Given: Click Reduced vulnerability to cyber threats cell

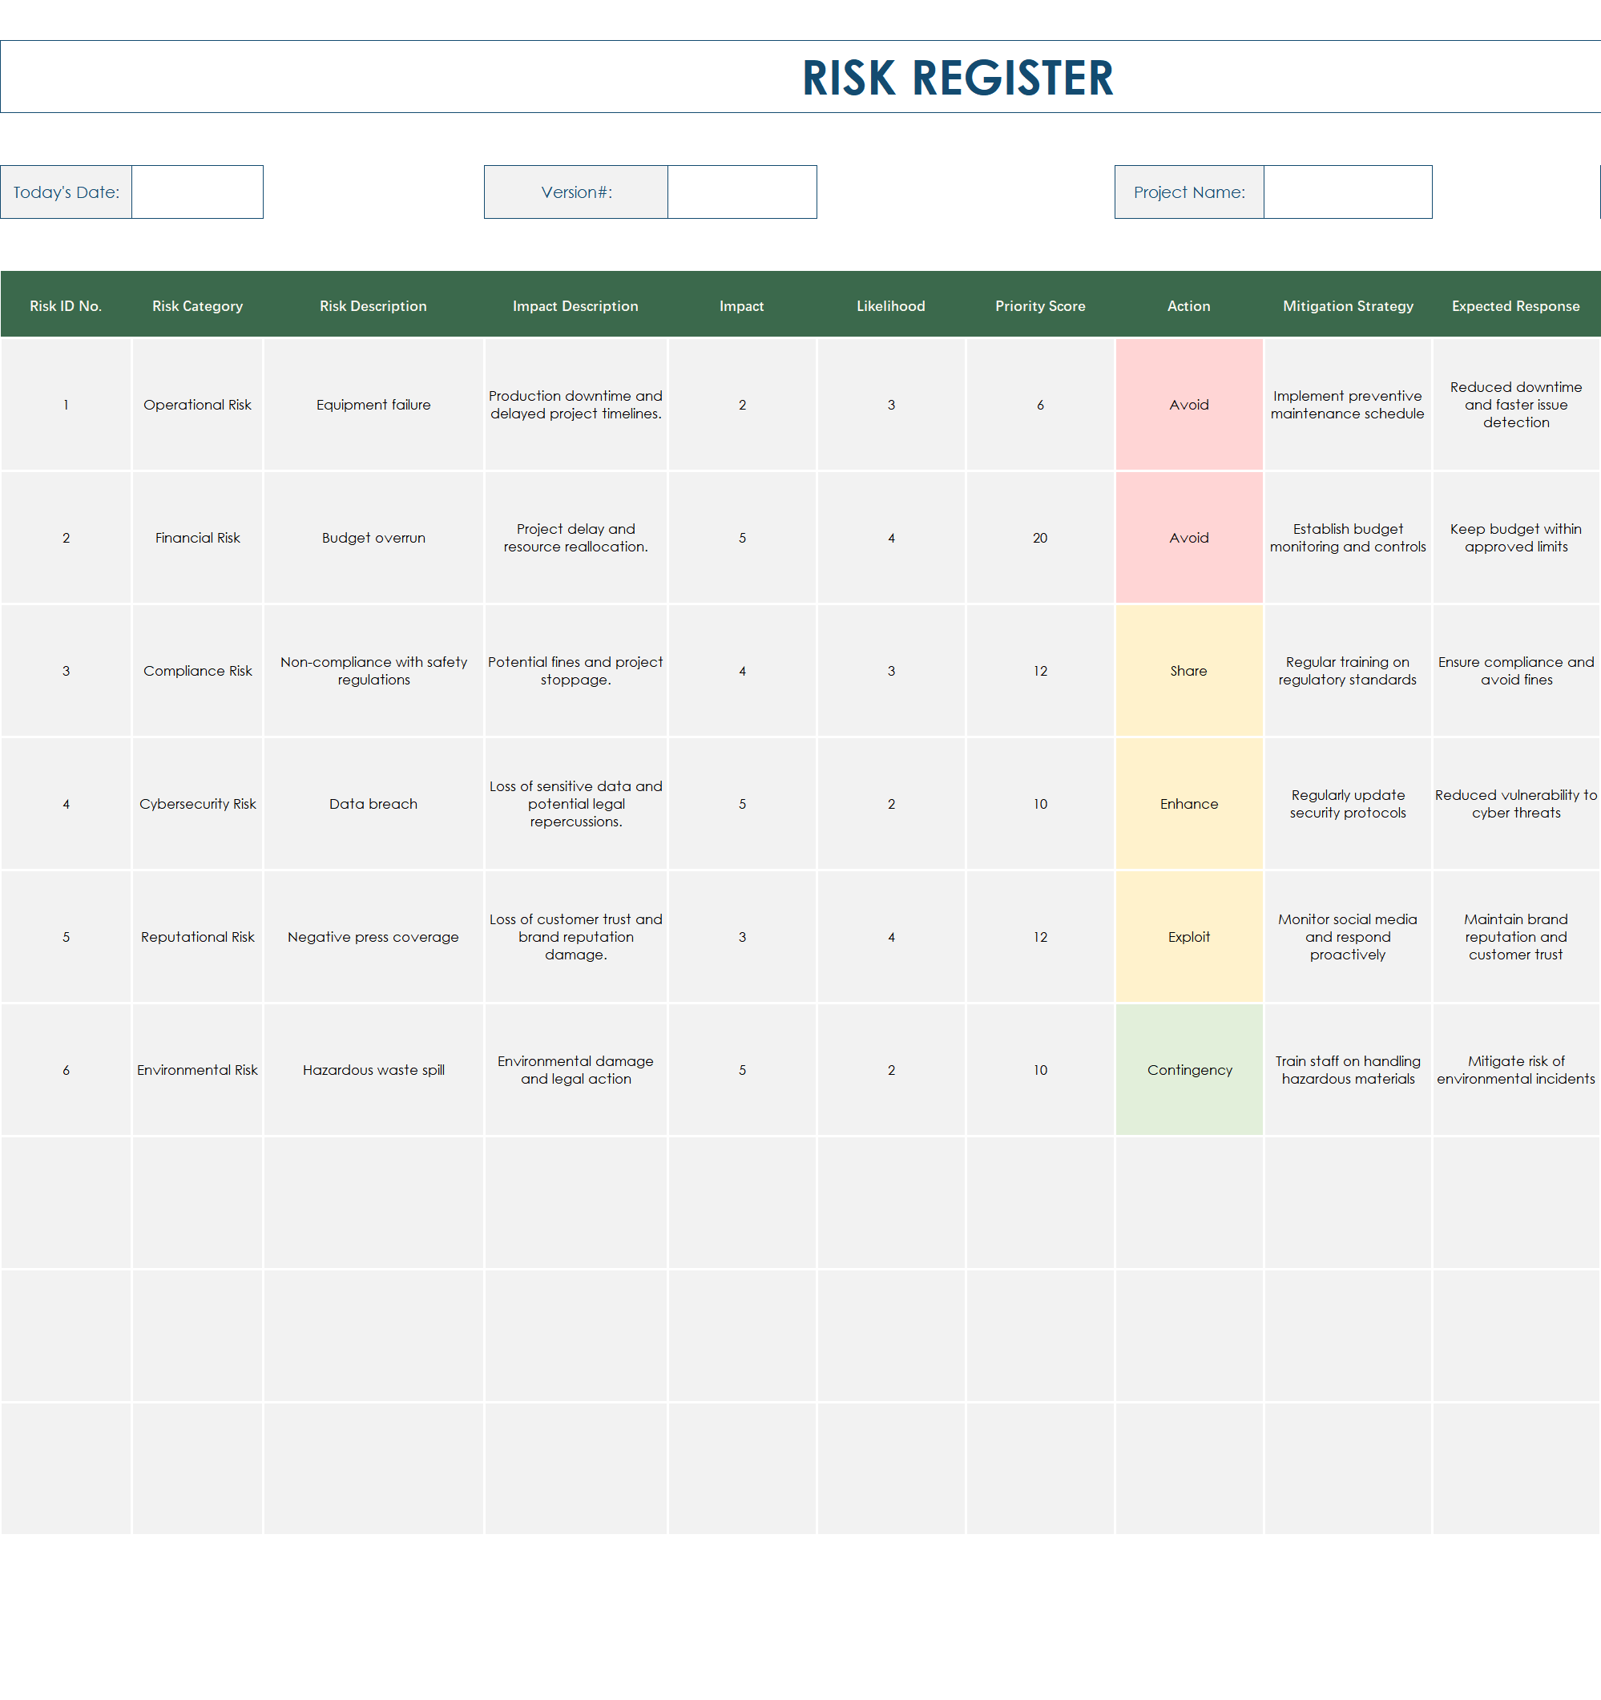Looking at the screenshot, I should click(1516, 804).
